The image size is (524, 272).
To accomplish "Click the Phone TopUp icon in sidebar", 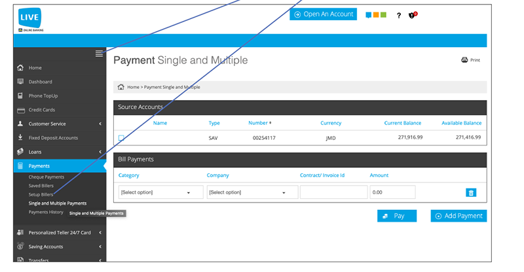I will pyautogui.click(x=20, y=95).
